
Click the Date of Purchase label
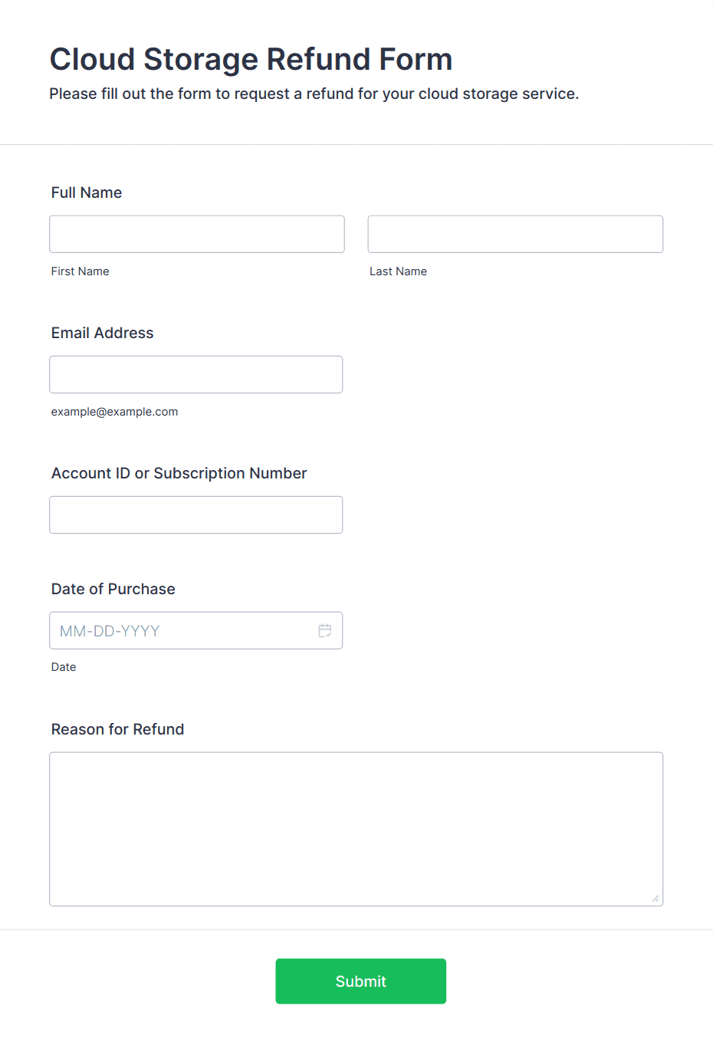[x=113, y=589]
